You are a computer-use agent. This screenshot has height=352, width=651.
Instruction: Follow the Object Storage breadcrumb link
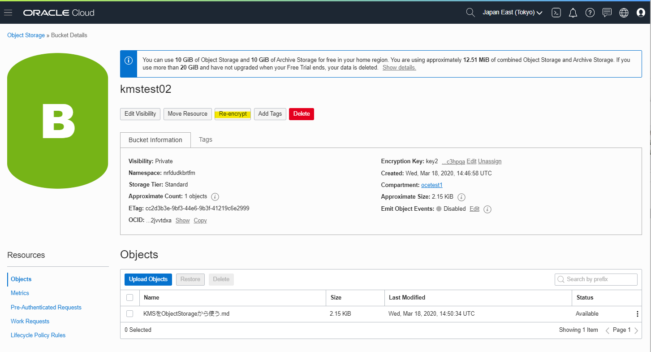pyautogui.click(x=26, y=35)
